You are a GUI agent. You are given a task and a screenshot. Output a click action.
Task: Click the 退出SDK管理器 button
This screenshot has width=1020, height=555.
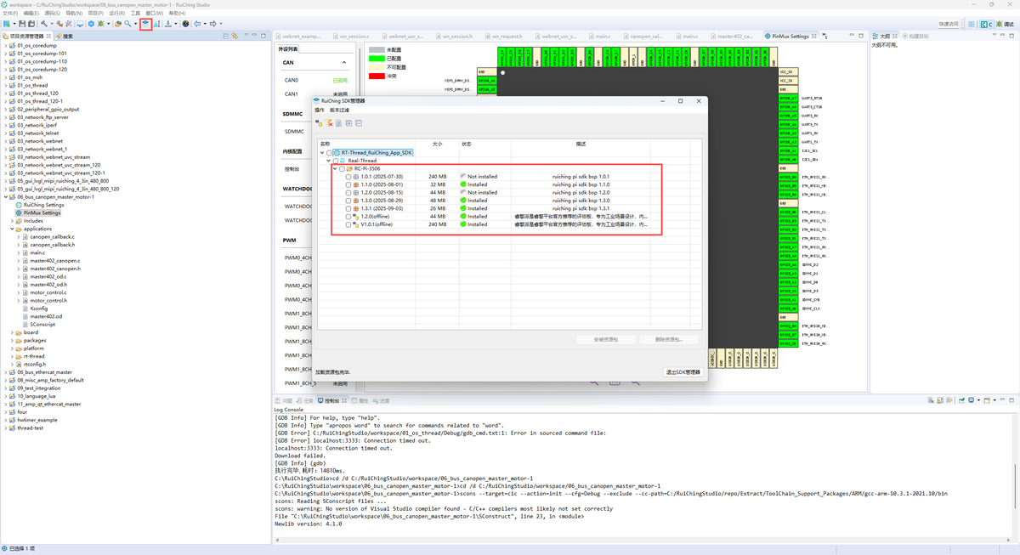(683, 372)
